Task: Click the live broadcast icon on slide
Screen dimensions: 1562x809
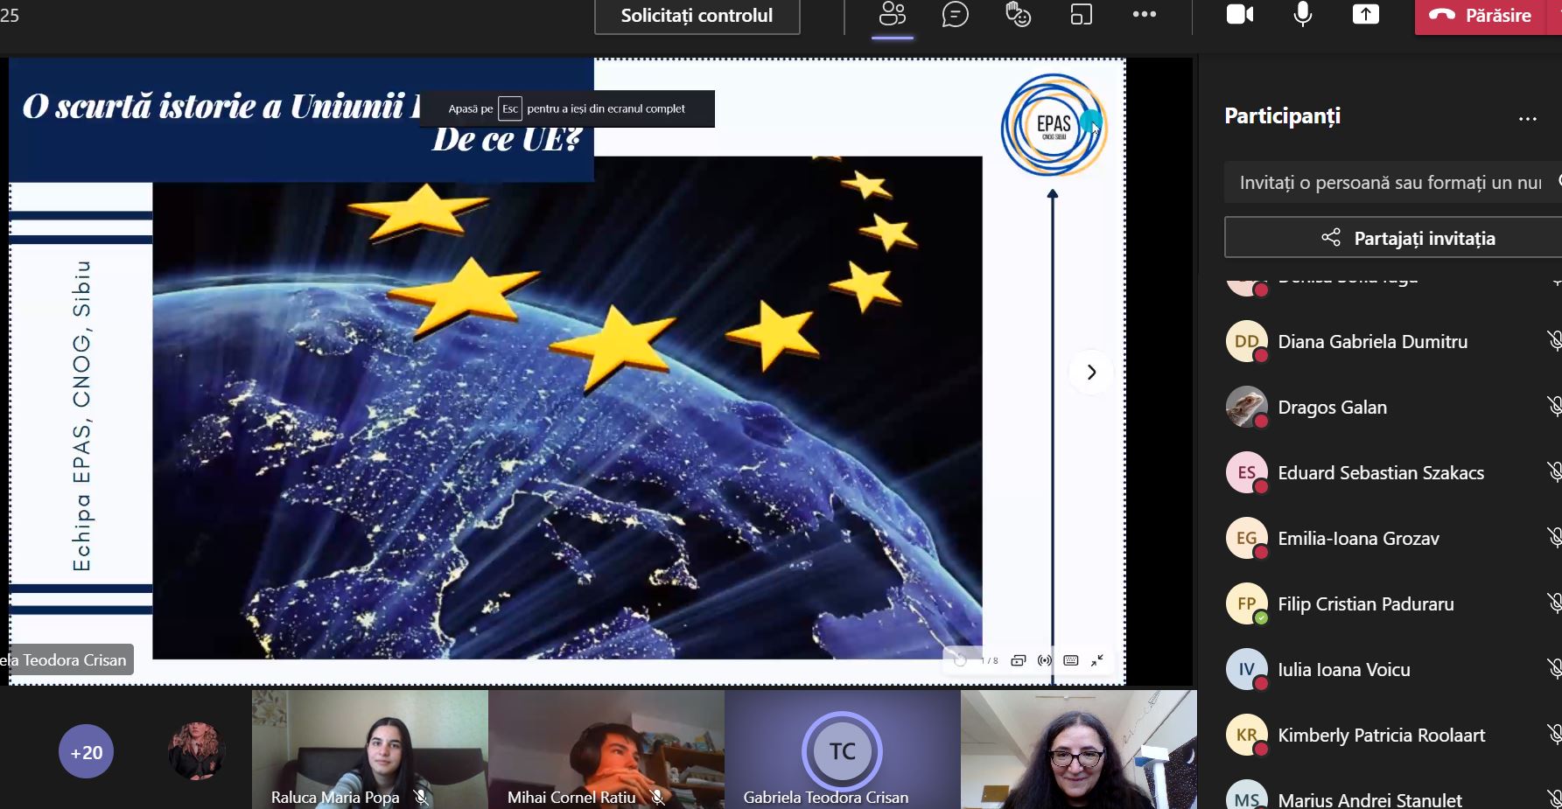Action: [1044, 660]
